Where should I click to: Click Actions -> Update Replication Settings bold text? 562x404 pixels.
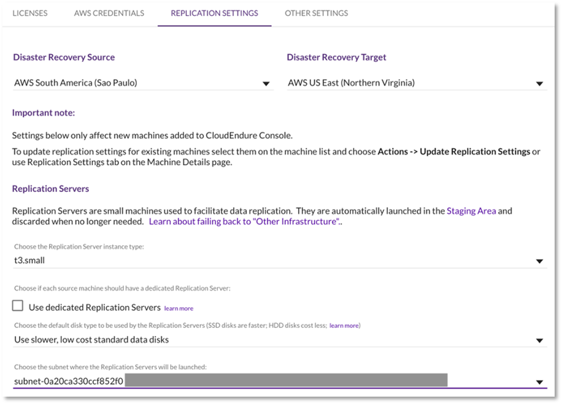(x=454, y=151)
